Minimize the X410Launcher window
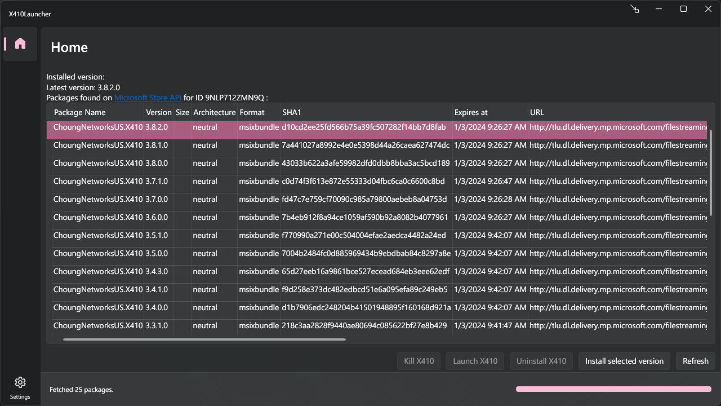 point(658,9)
